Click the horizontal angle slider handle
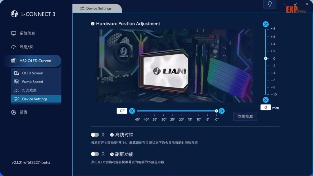Viewport: 313px width, 176px height. pos(216,111)
